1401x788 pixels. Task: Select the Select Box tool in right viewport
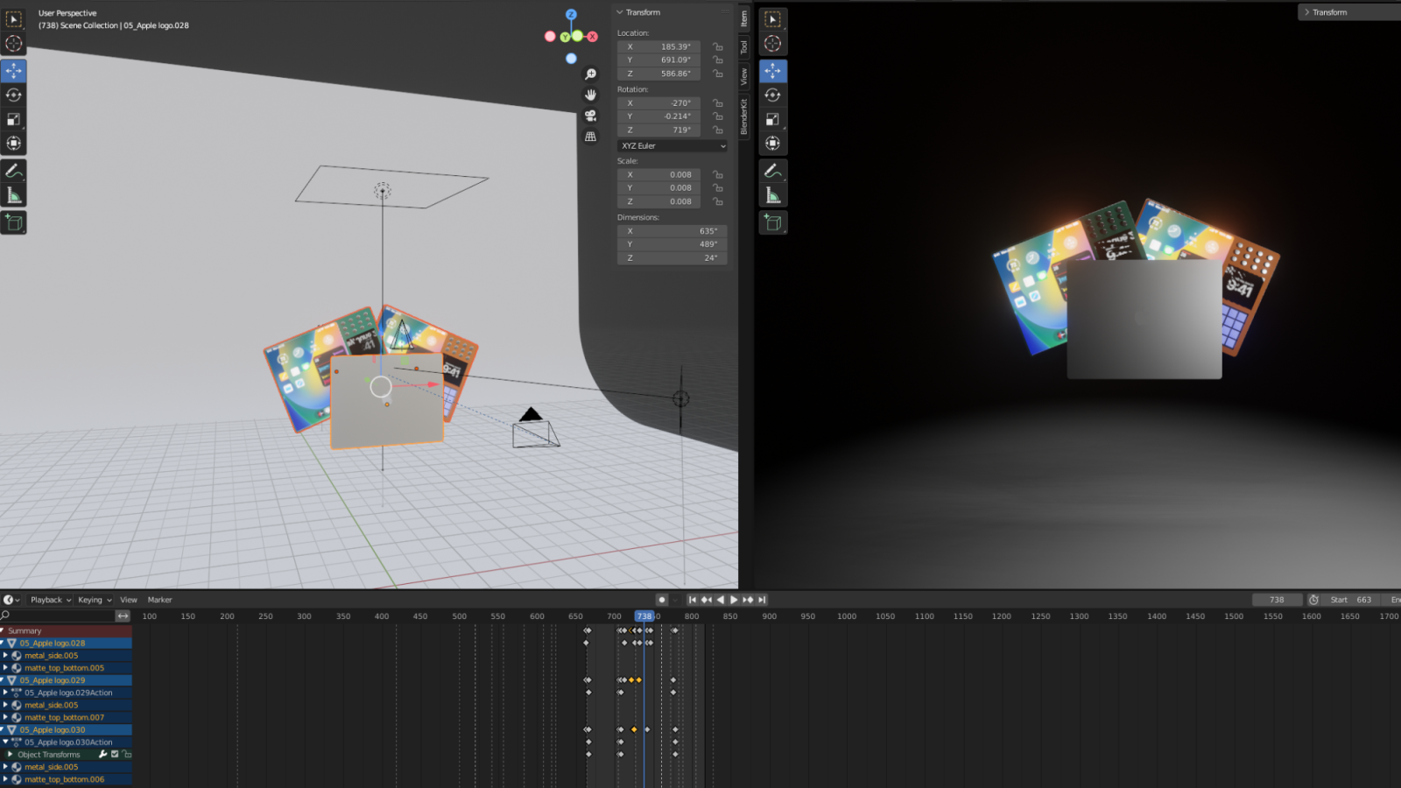773,19
